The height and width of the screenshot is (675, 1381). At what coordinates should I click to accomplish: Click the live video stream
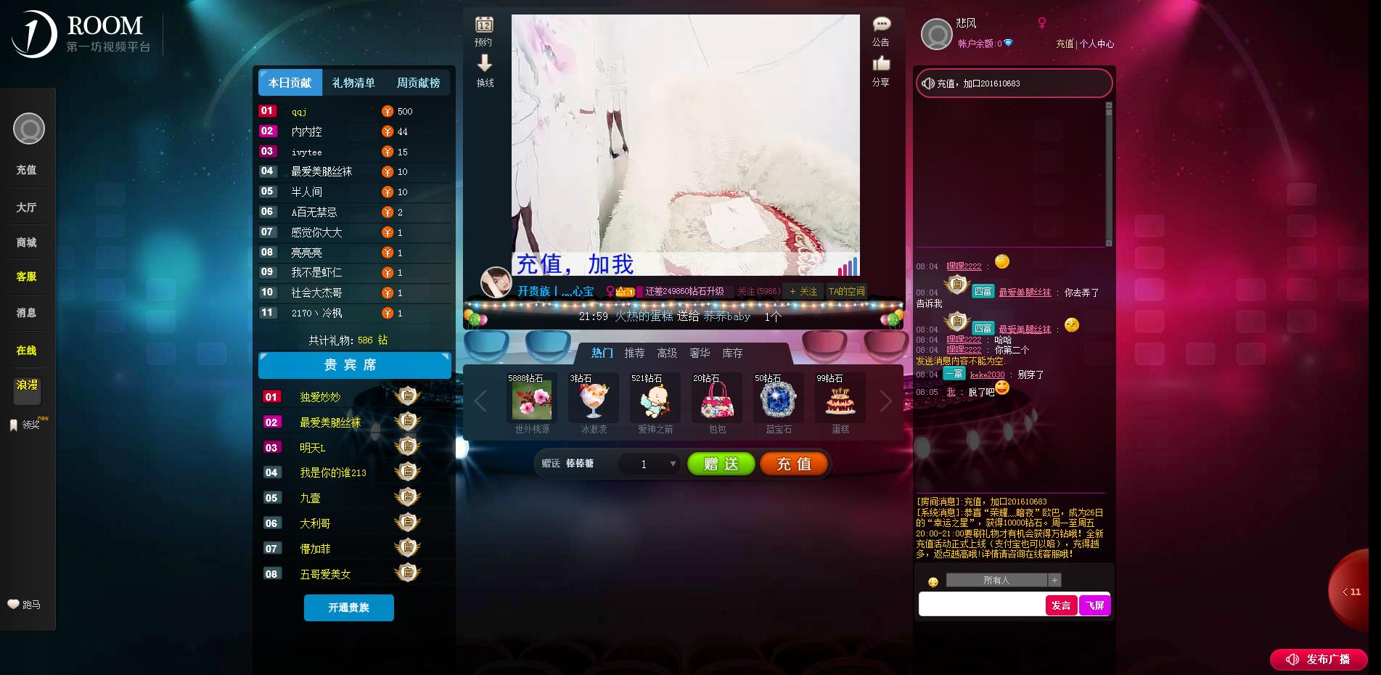click(x=685, y=145)
